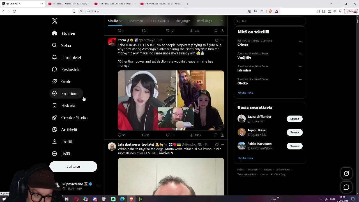The image size is (359, 202).
Task: Open Creator Studio from the sidebar
Action: (x=70, y=118)
